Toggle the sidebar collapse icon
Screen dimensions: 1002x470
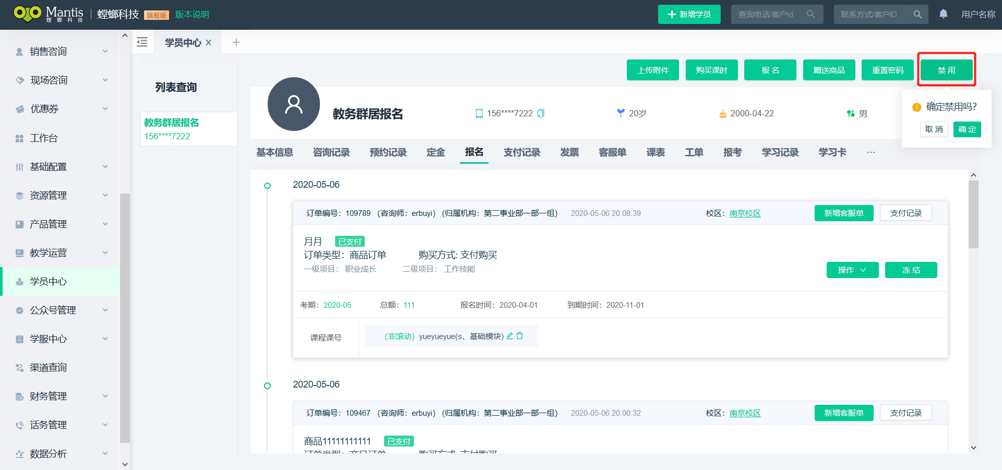(x=142, y=42)
